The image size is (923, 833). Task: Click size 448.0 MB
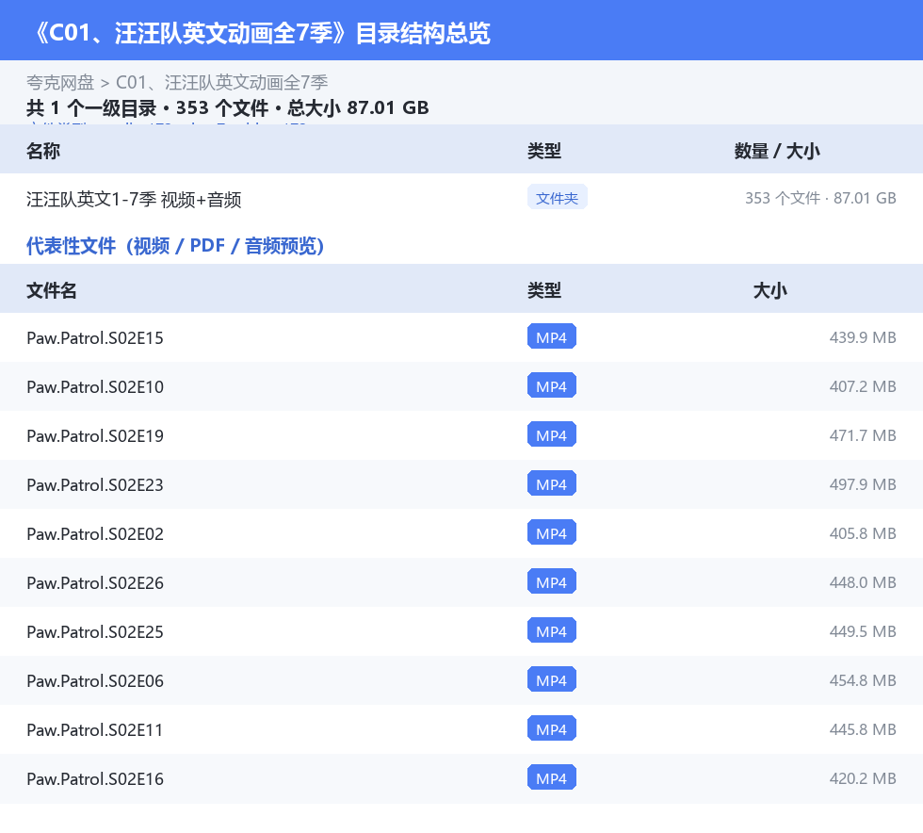click(863, 582)
